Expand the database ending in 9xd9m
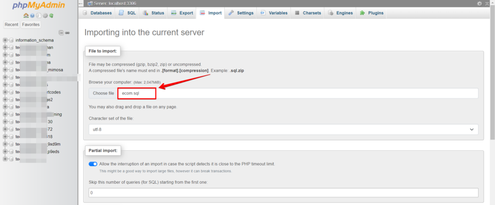Screen dimensions: 495x205 [x=5, y=144]
